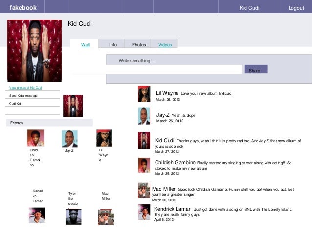Open Childish Gambino friend photo
Image resolution: width=312 pixels, height=234 pixels.
point(35,138)
